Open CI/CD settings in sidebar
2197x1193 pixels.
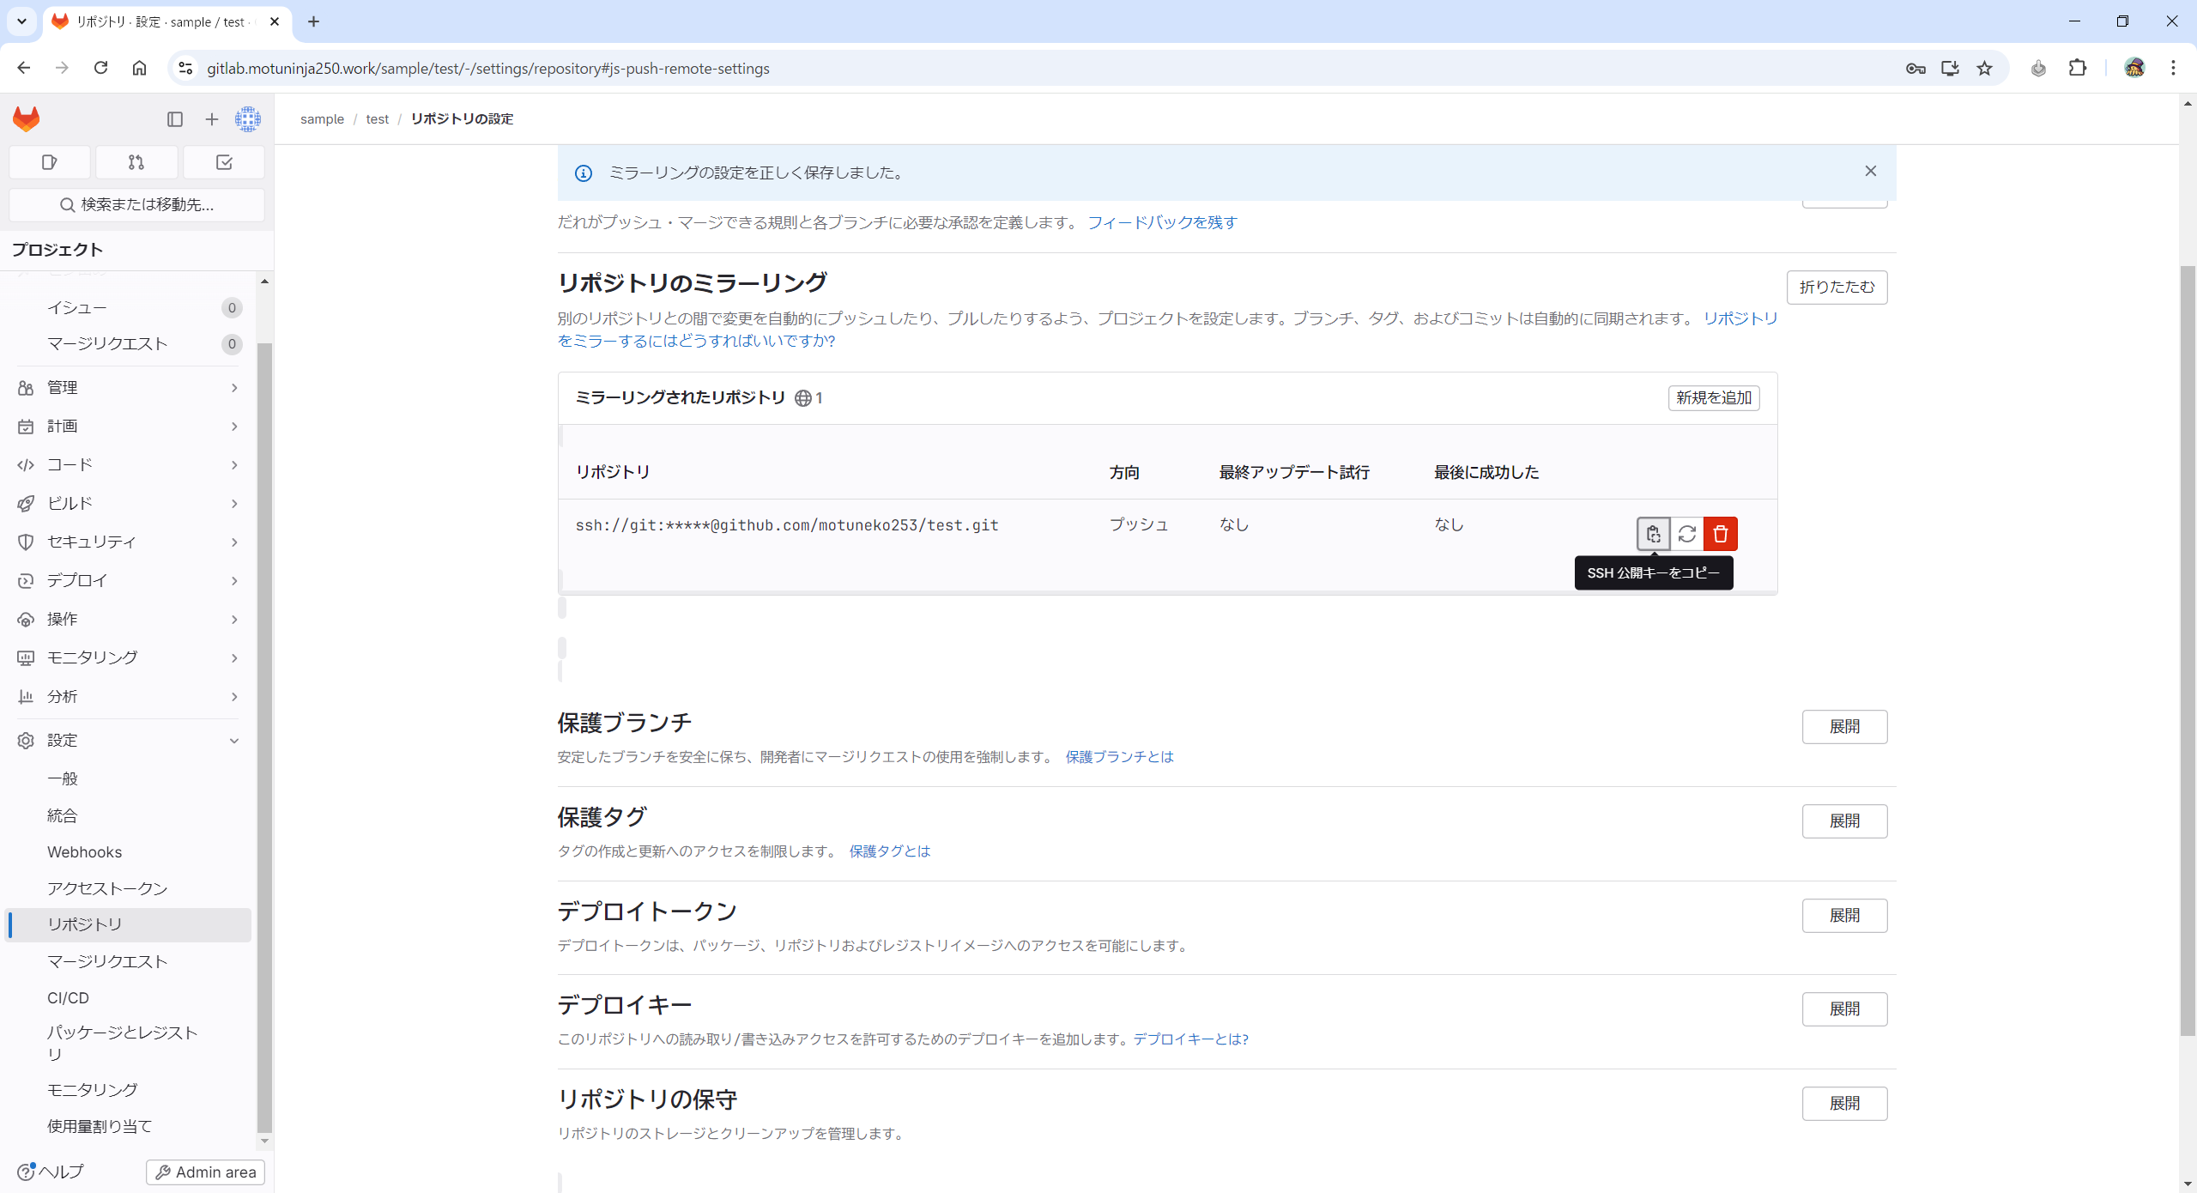(68, 998)
